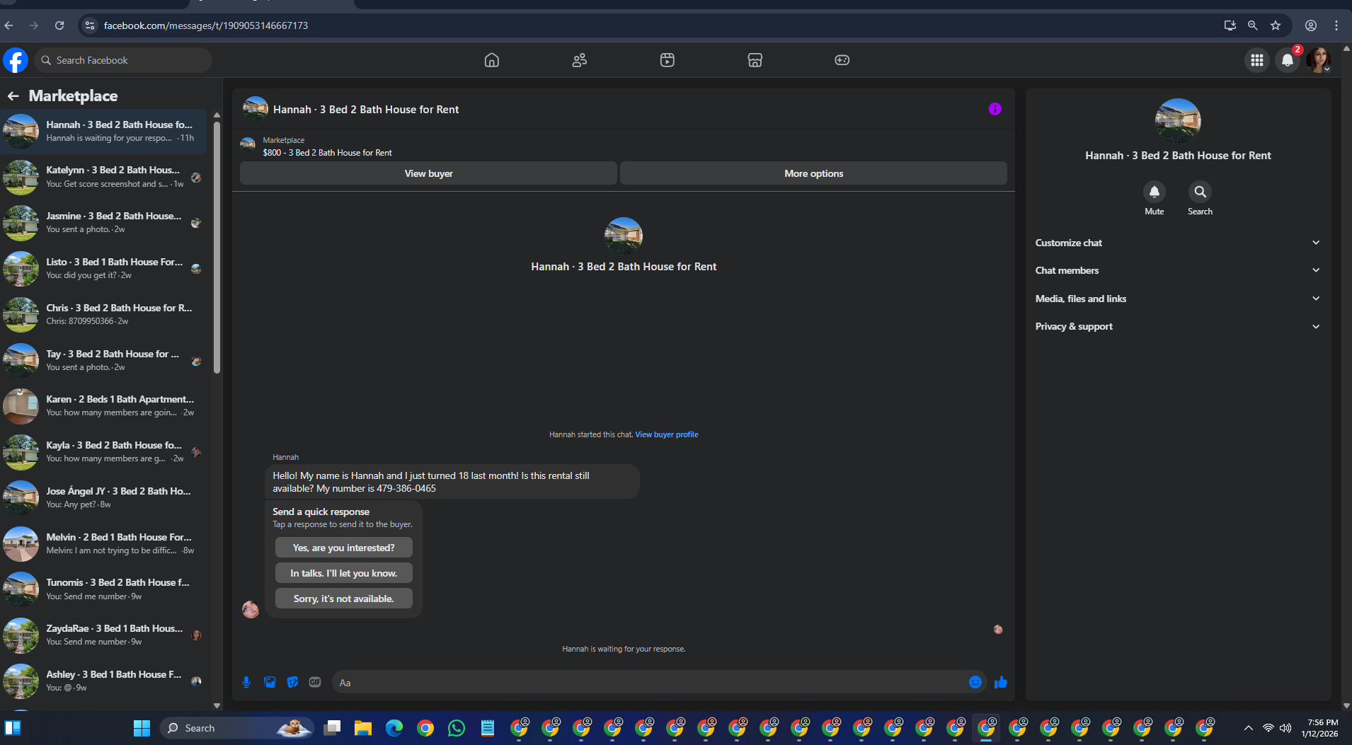1352x745 pixels.
Task: Open the Windows Start menu
Action: pos(142,728)
